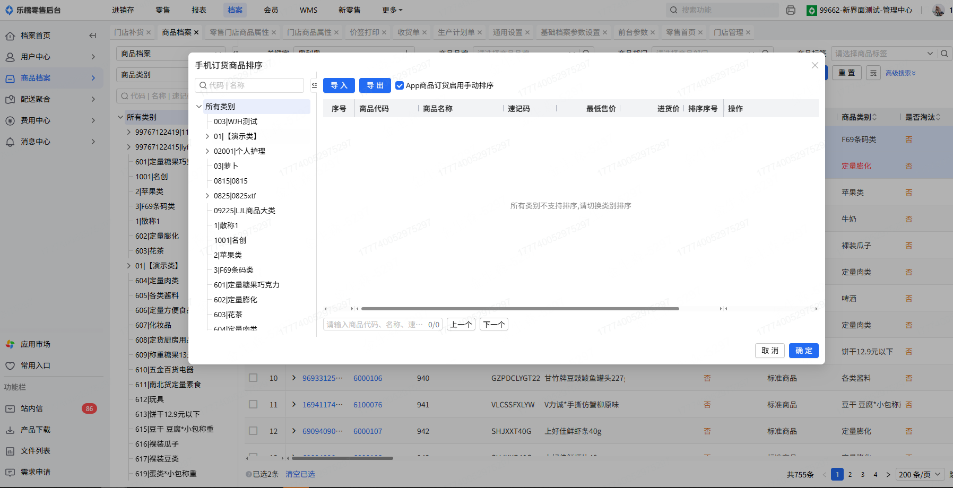The width and height of the screenshot is (953, 488).
Task: Focus the 请输入商品代码 search box in dialog
Action: click(x=383, y=325)
